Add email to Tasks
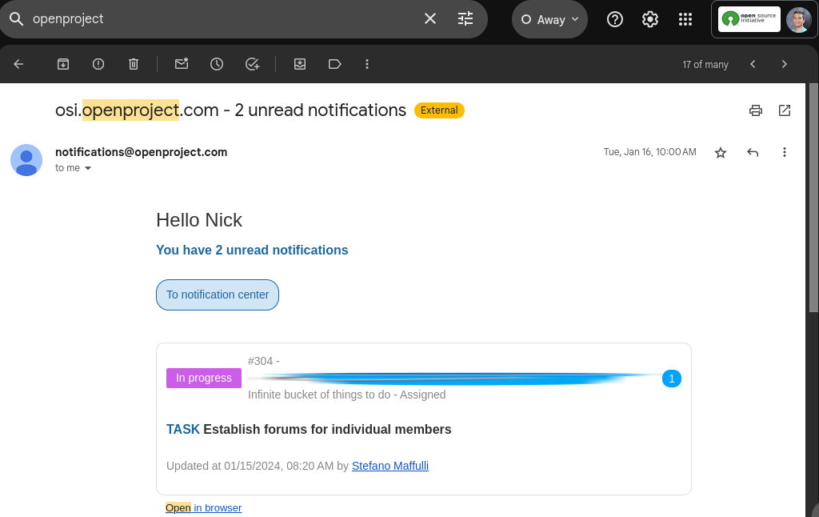 [252, 64]
